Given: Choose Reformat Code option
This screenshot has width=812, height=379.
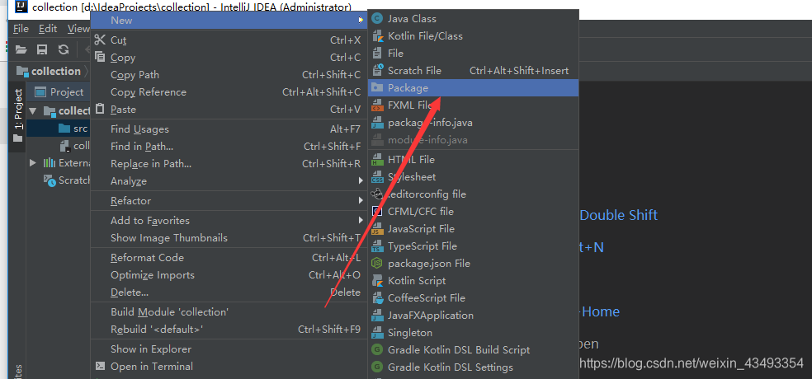Looking at the screenshot, I should [x=229, y=258].
